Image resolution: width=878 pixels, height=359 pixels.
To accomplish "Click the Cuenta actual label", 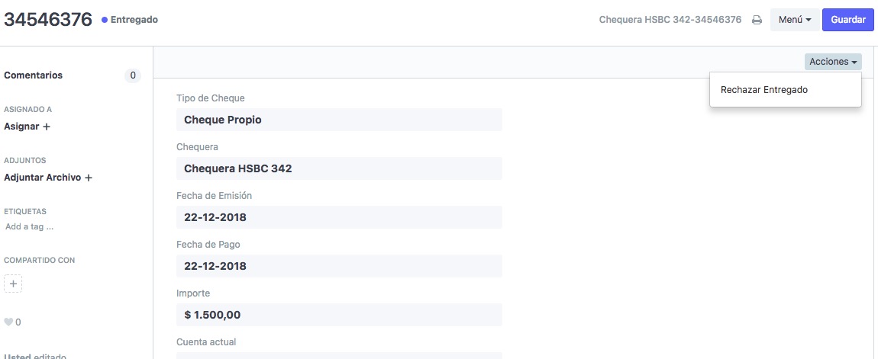I will click(206, 341).
